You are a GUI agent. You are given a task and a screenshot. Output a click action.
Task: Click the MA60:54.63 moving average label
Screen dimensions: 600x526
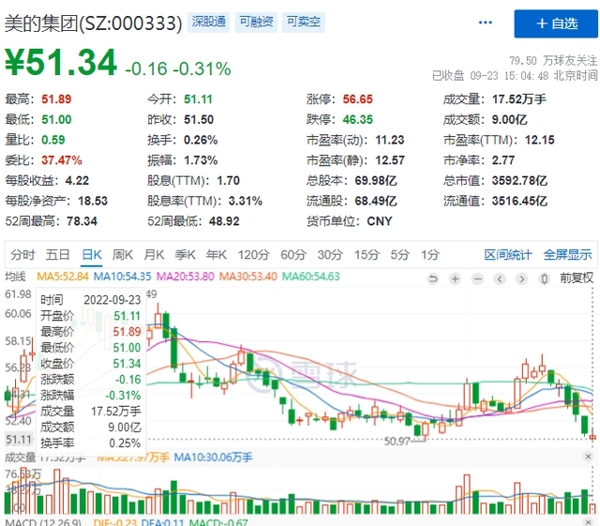(x=310, y=277)
